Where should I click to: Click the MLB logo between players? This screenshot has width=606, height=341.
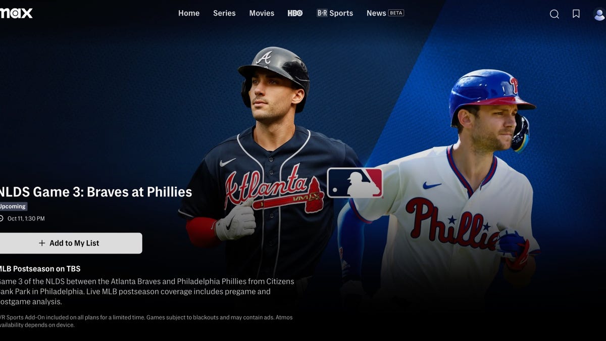pyautogui.click(x=355, y=183)
